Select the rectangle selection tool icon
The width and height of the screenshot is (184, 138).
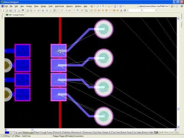pyautogui.click(x=58, y=10)
